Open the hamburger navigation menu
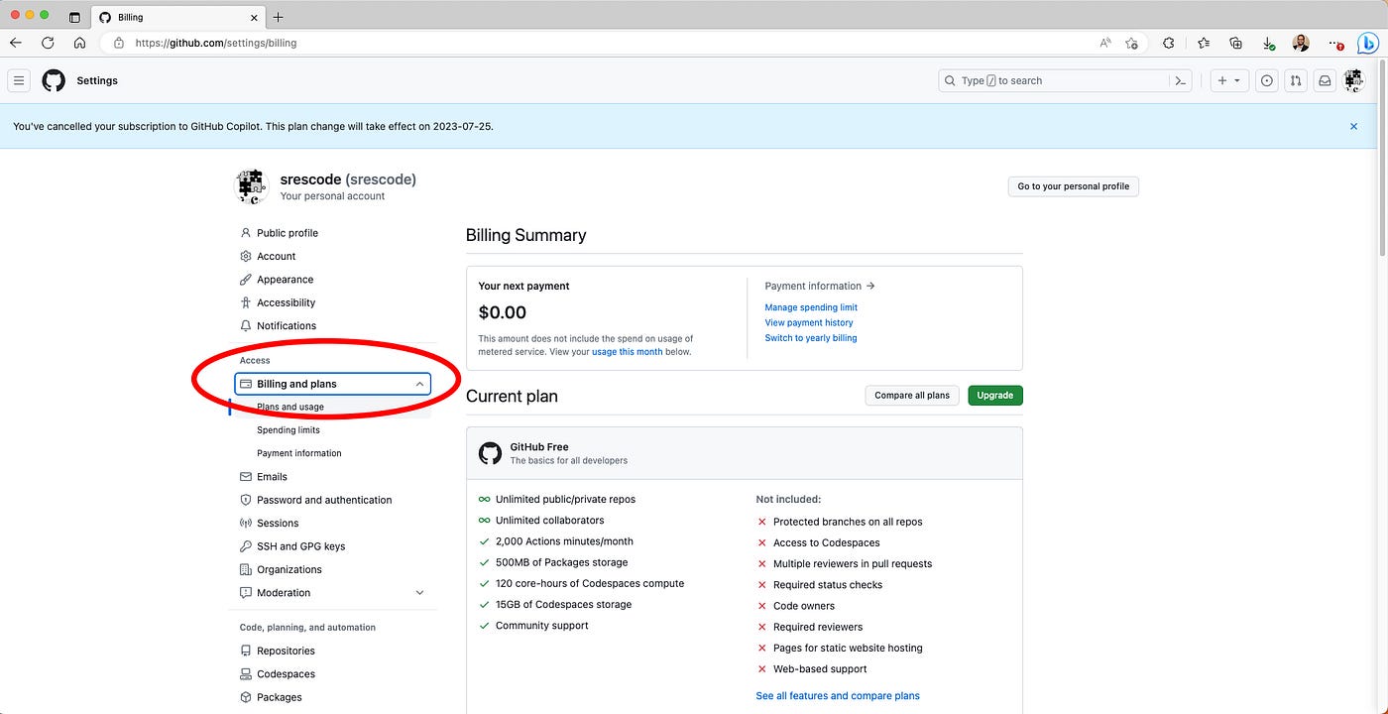Viewport: 1388px width, 714px height. click(x=19, y=80)
